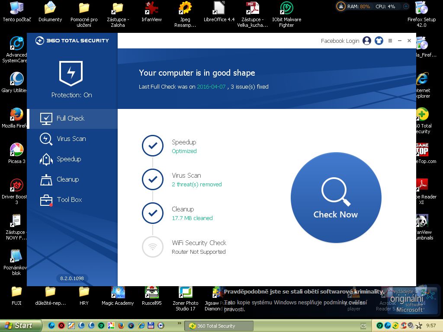
Task: Expand the quick launch overflow chevron
Action: [x=179, y=323]
